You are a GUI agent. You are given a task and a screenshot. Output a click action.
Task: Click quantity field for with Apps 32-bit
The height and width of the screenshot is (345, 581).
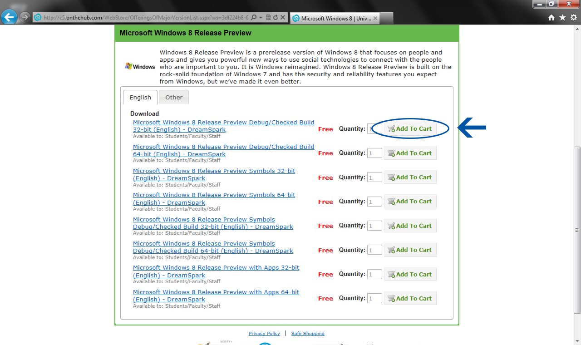tap(374, 274)
